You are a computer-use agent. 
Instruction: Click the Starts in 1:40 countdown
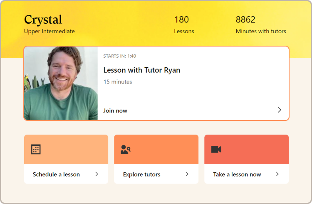tap(120, 56)
